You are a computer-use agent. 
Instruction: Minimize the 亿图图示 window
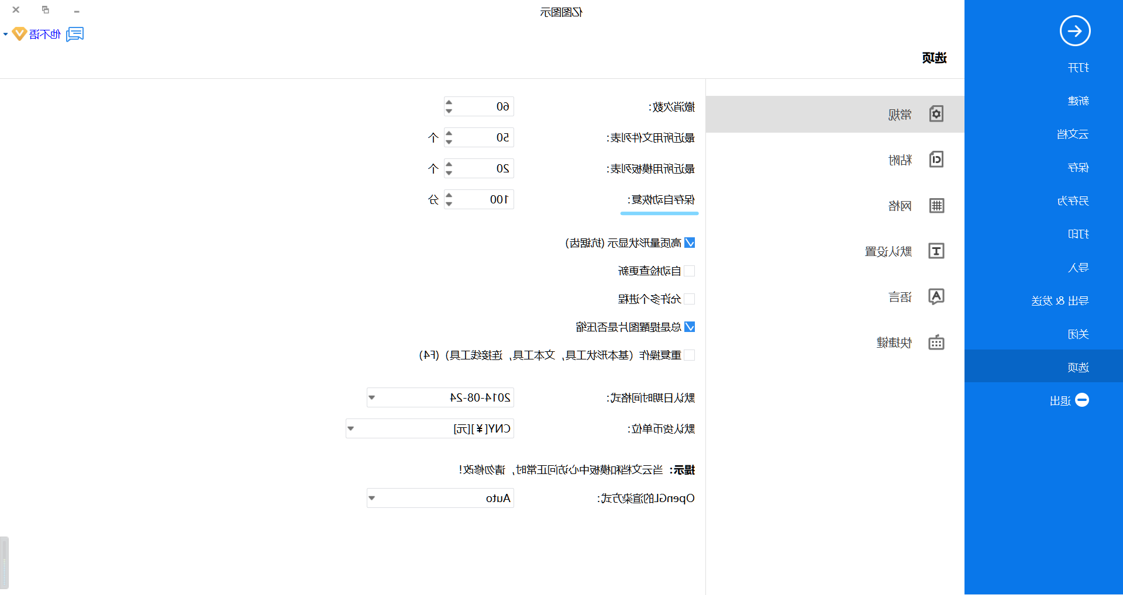(x=76, y=11)
